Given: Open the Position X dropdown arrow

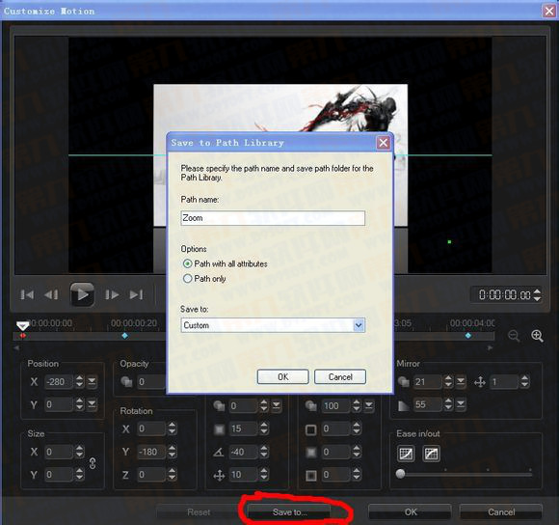Looking at the screenshot, I should coord(92,382).
